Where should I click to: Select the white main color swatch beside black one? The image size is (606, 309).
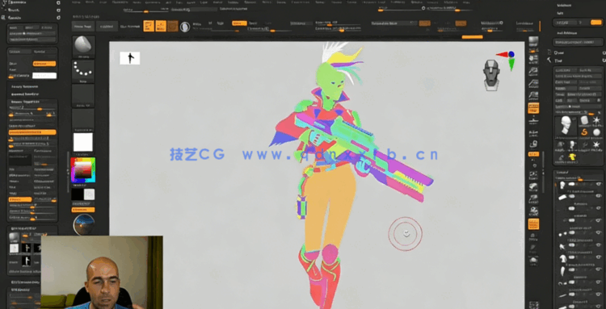[x=89, y=194]
